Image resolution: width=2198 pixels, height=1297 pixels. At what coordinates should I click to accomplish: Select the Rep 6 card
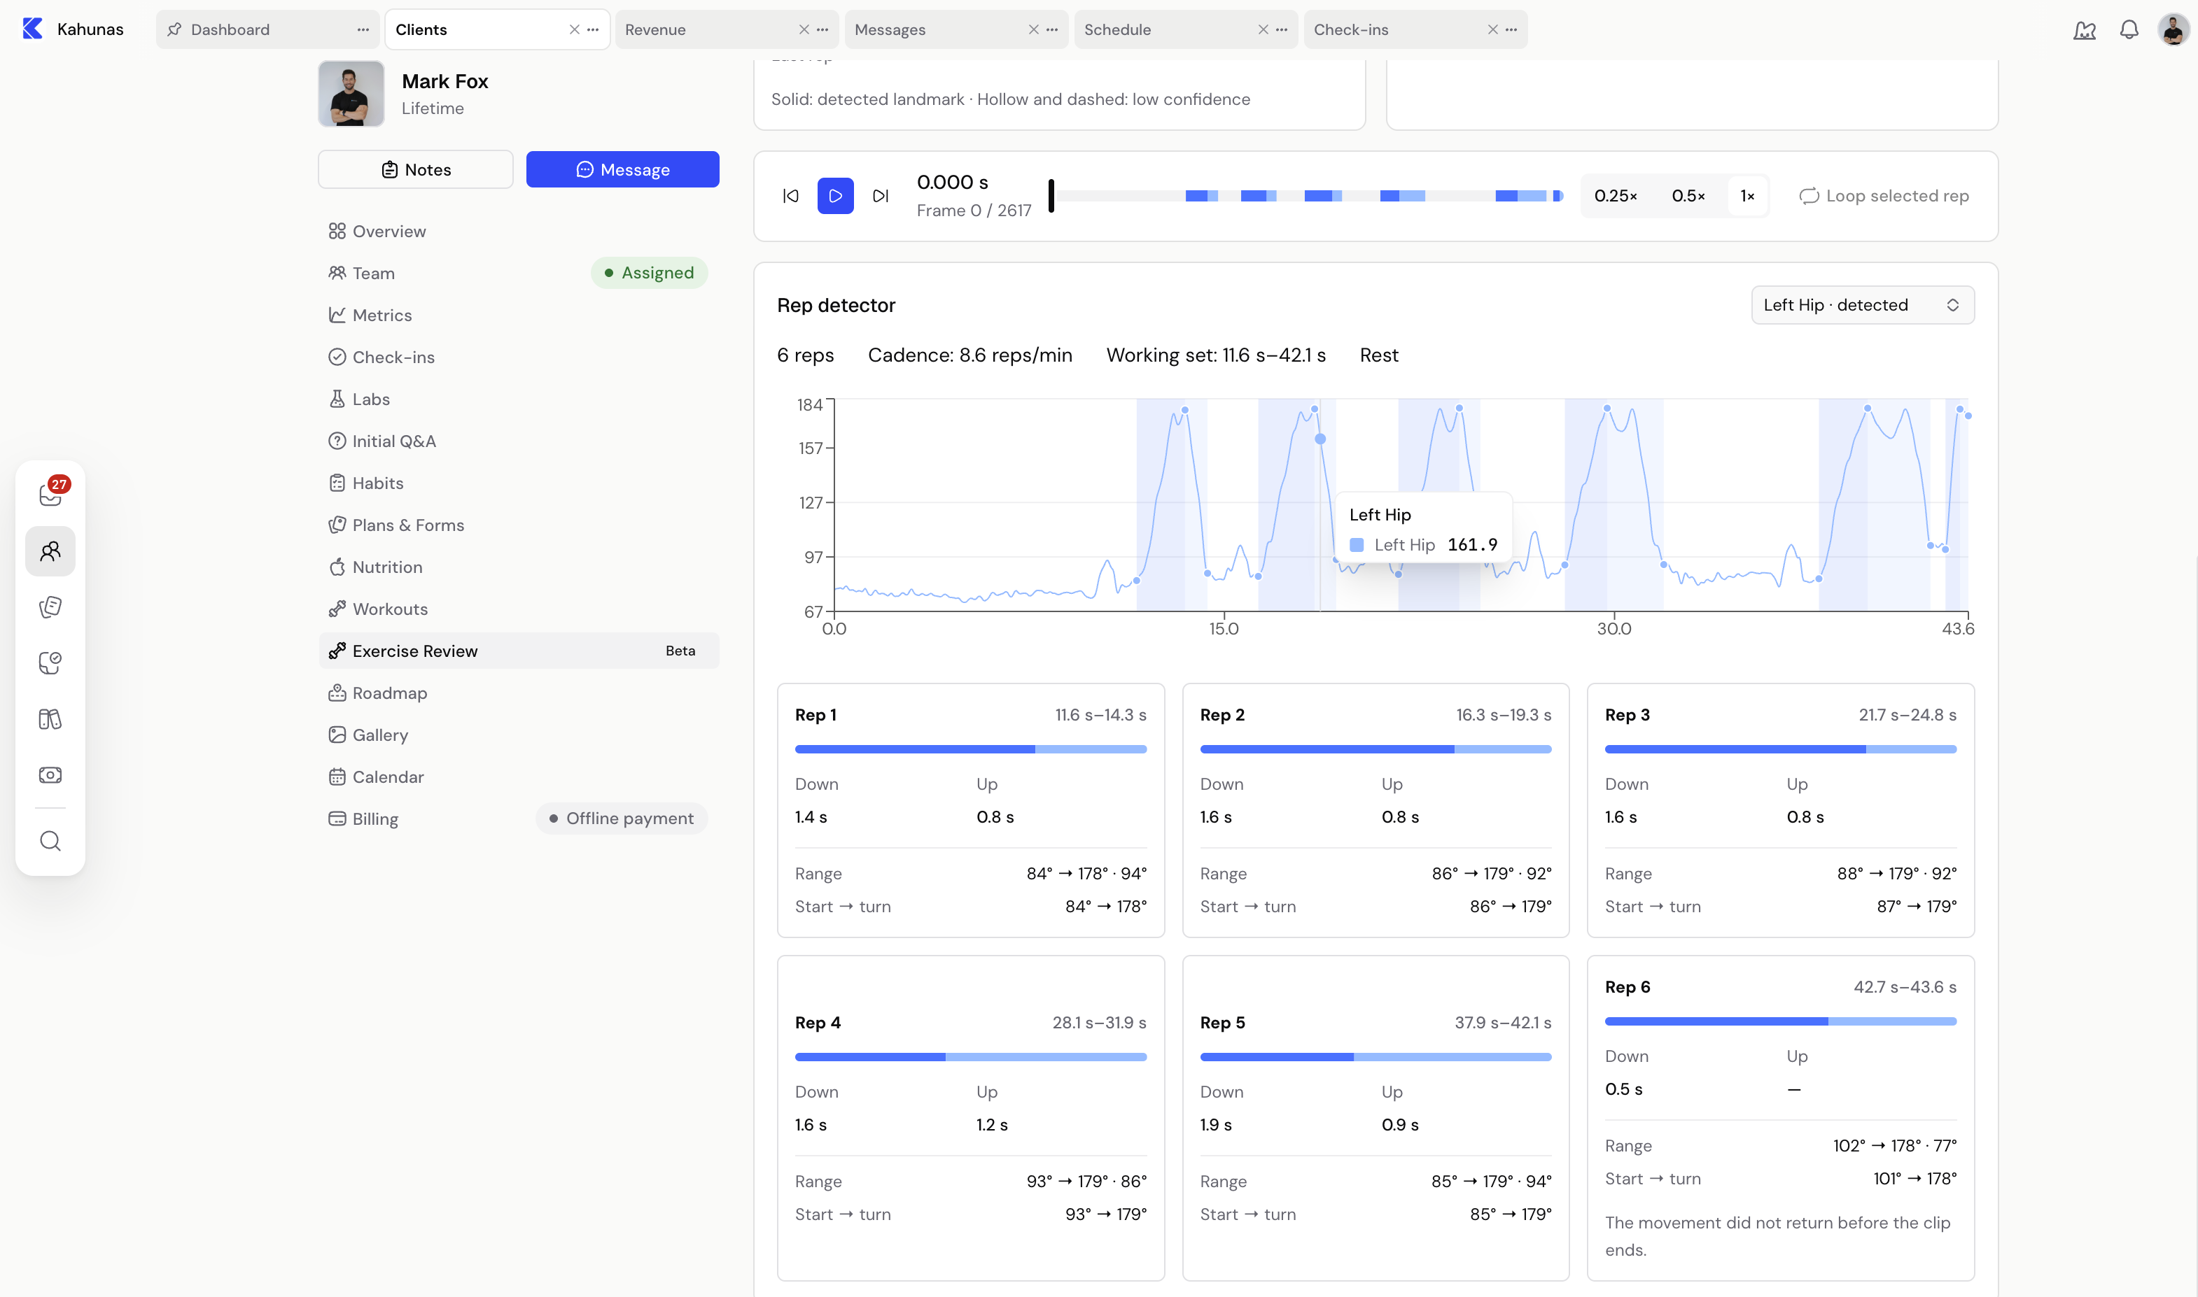tap(1780, 1119)
